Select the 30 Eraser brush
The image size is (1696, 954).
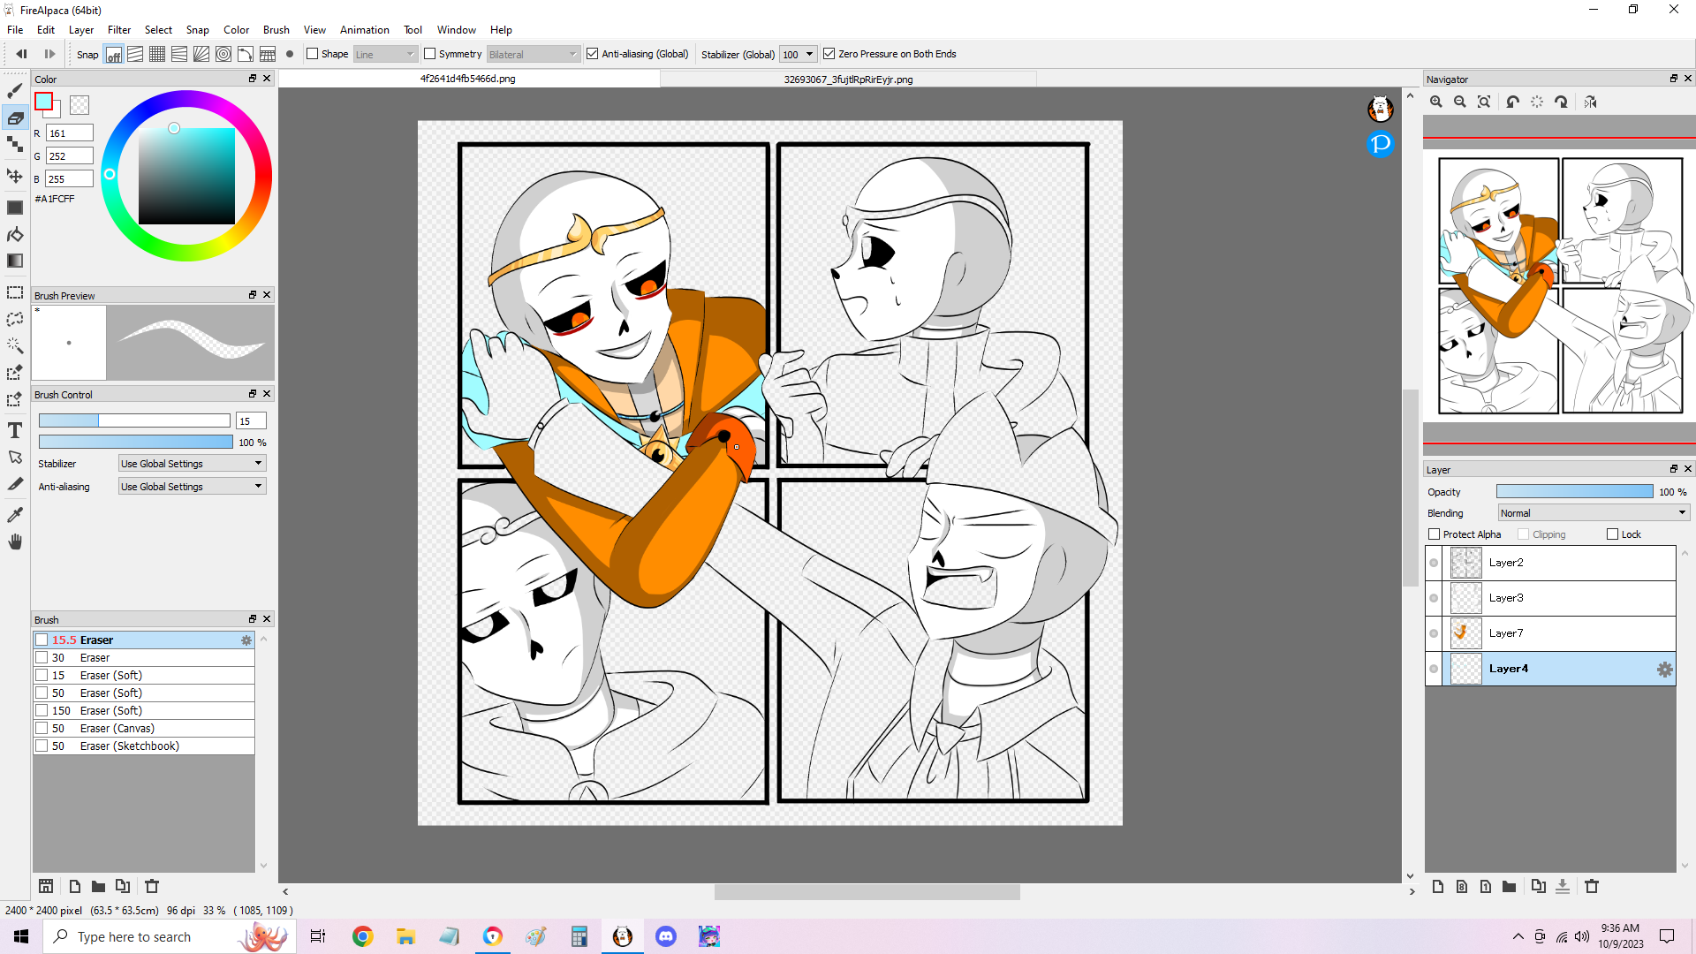[144, 658]
